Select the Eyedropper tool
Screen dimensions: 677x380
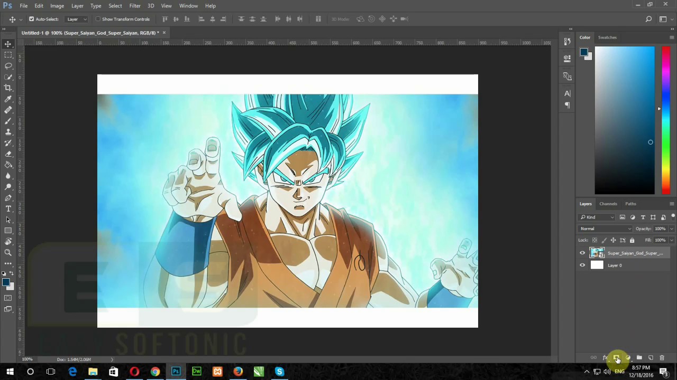tap(8, 99)
